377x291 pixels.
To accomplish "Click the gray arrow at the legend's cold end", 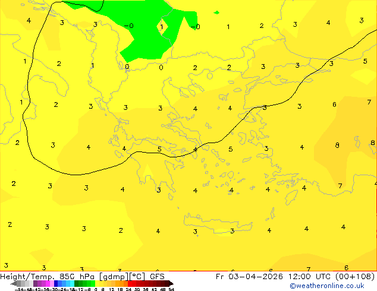I will click(x=14, y=283).
